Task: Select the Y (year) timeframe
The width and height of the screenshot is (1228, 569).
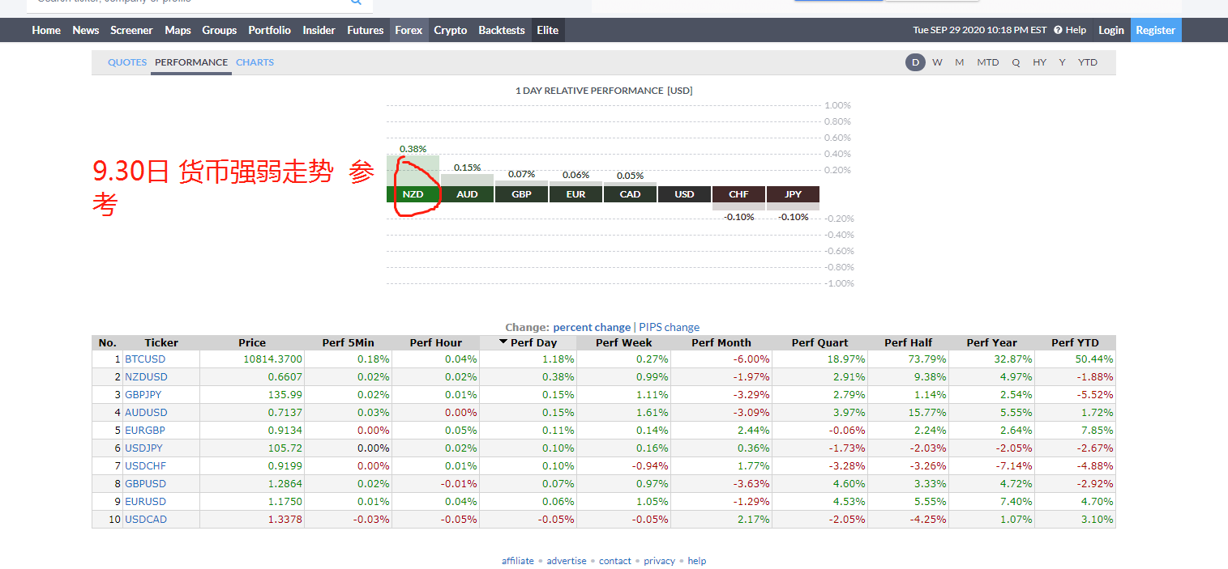Action: coord(1062,62)
